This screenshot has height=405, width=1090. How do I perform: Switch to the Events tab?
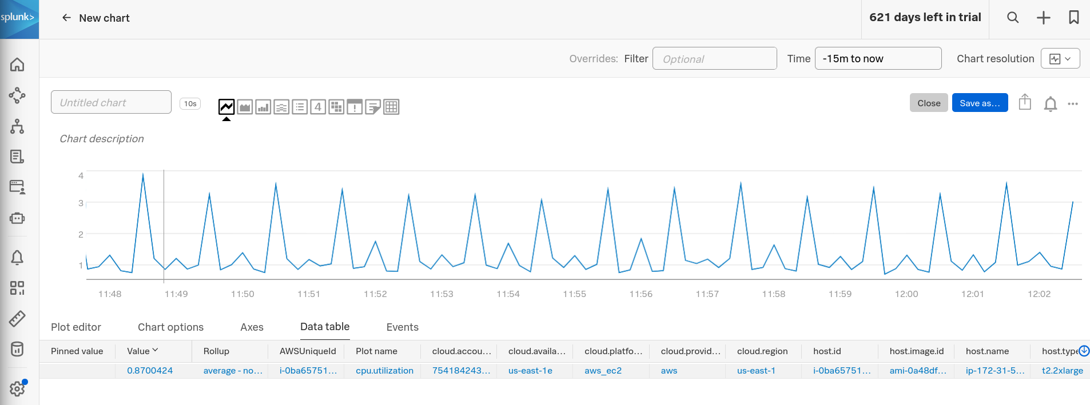(403, 327)
